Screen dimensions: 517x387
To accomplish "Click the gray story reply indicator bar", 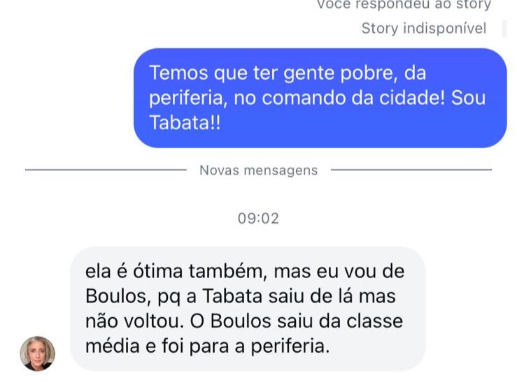I will tap(504, 29).
